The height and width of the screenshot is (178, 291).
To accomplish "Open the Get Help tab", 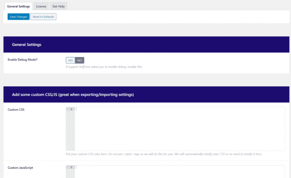I will (58, 6).
